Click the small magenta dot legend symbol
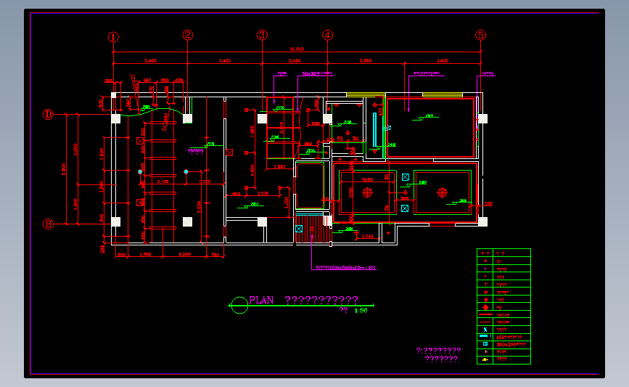 tap(485, 269)
